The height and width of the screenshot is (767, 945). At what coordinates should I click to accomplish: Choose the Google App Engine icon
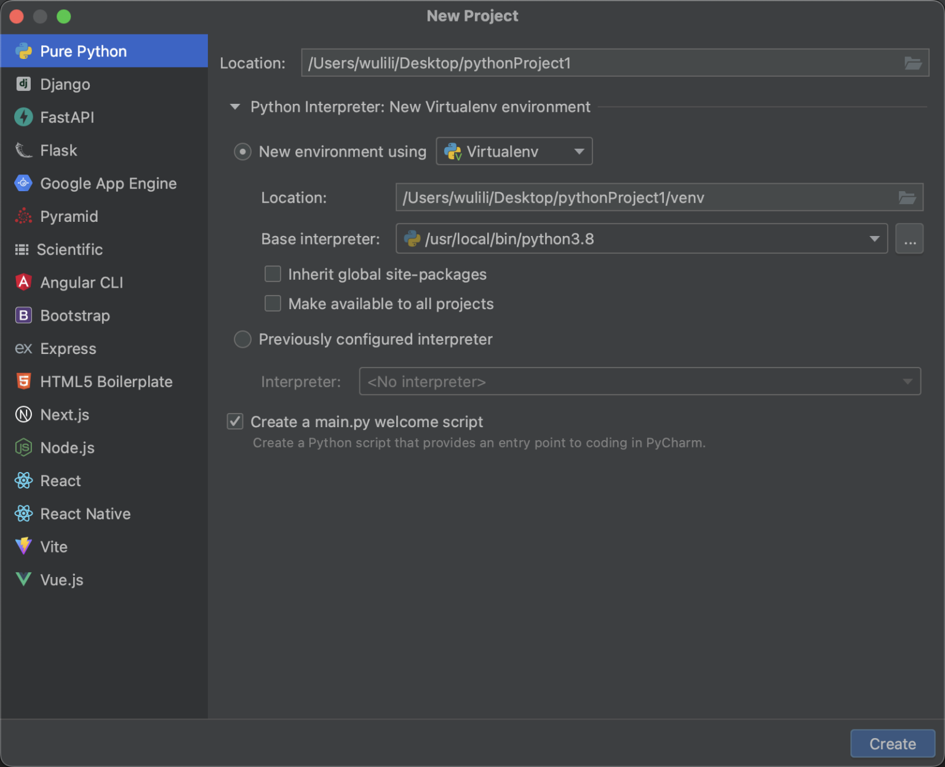(x=23, y=183)
